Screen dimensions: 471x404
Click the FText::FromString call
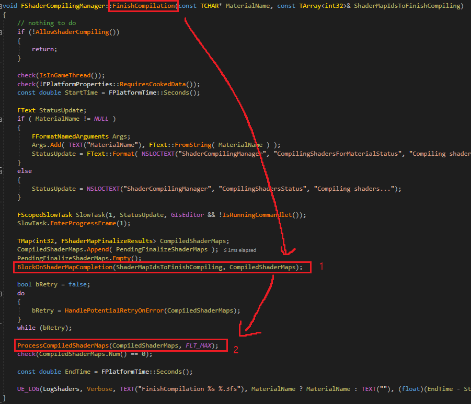pos(180,145)
